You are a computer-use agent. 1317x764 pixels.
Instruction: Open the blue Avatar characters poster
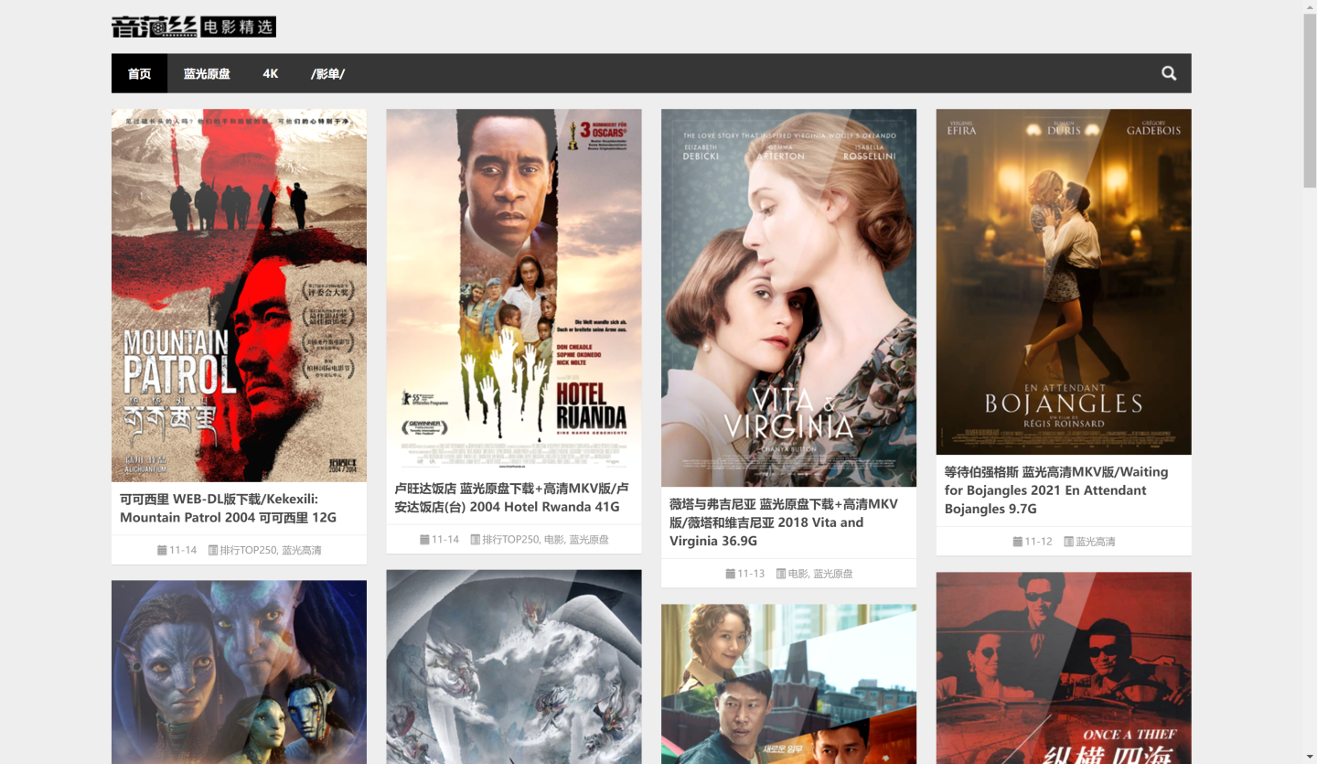(239, 673)
